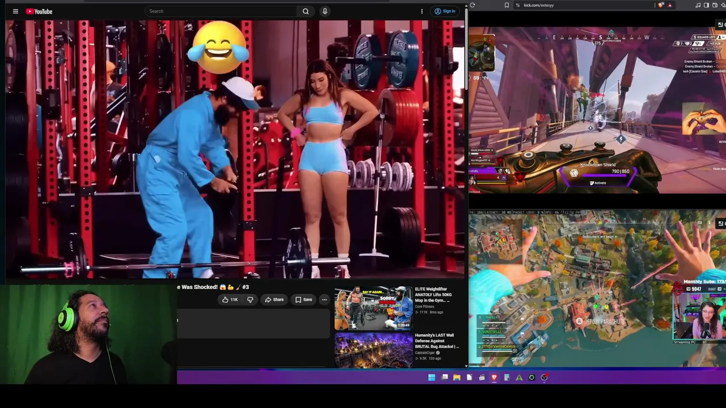Open 'ELITE Weightlifter ANATOLY Lifts 50KG' title link
This screenshot has height=408, width=726.
coord(434,294)
